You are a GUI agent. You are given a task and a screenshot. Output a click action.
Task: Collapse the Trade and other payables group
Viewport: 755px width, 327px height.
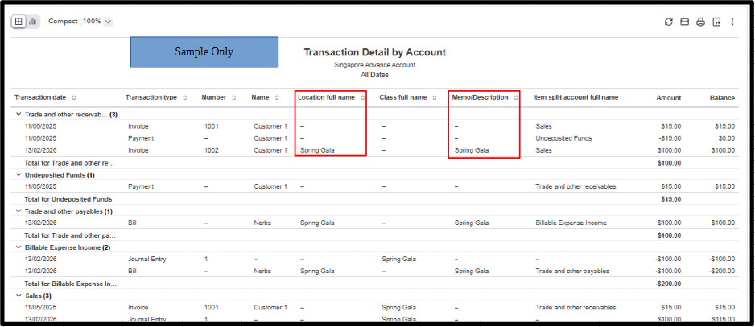(x=19, y=211)
